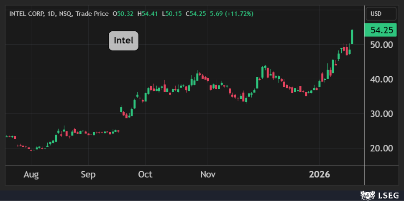Click the Sep label on time axis
404x201 pixels.
88,175
